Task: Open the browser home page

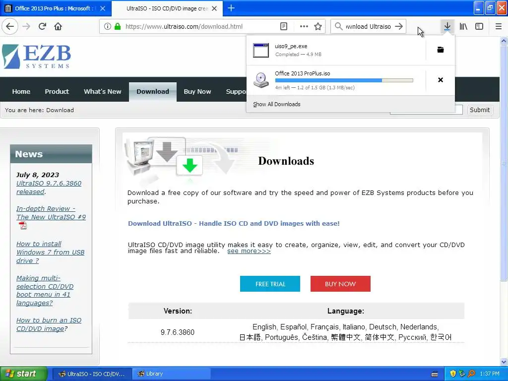Action: pyautogui.click(x=58, y=27)
